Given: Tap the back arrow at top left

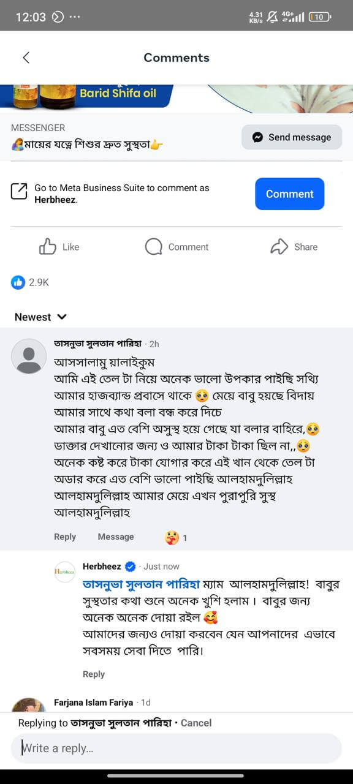Looking at the screenshot, I should [x=26, y=57].
